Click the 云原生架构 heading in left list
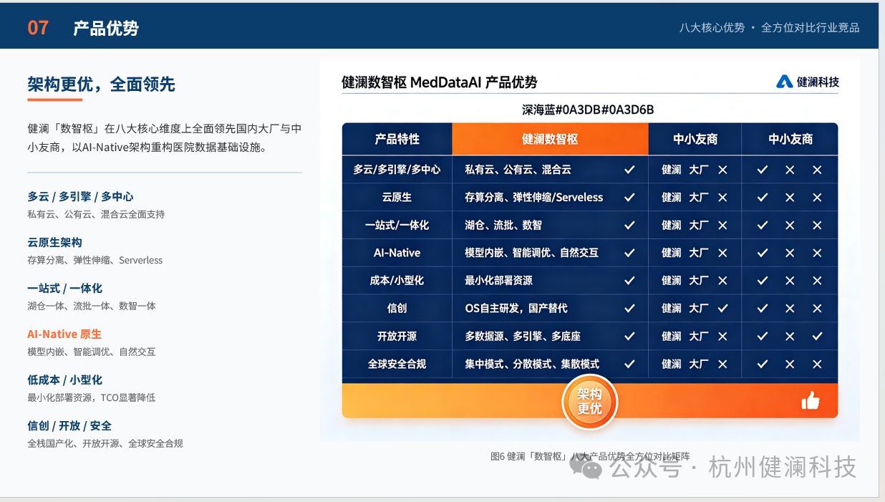Screen dimensions: 885x502 [x=54, y=242]
